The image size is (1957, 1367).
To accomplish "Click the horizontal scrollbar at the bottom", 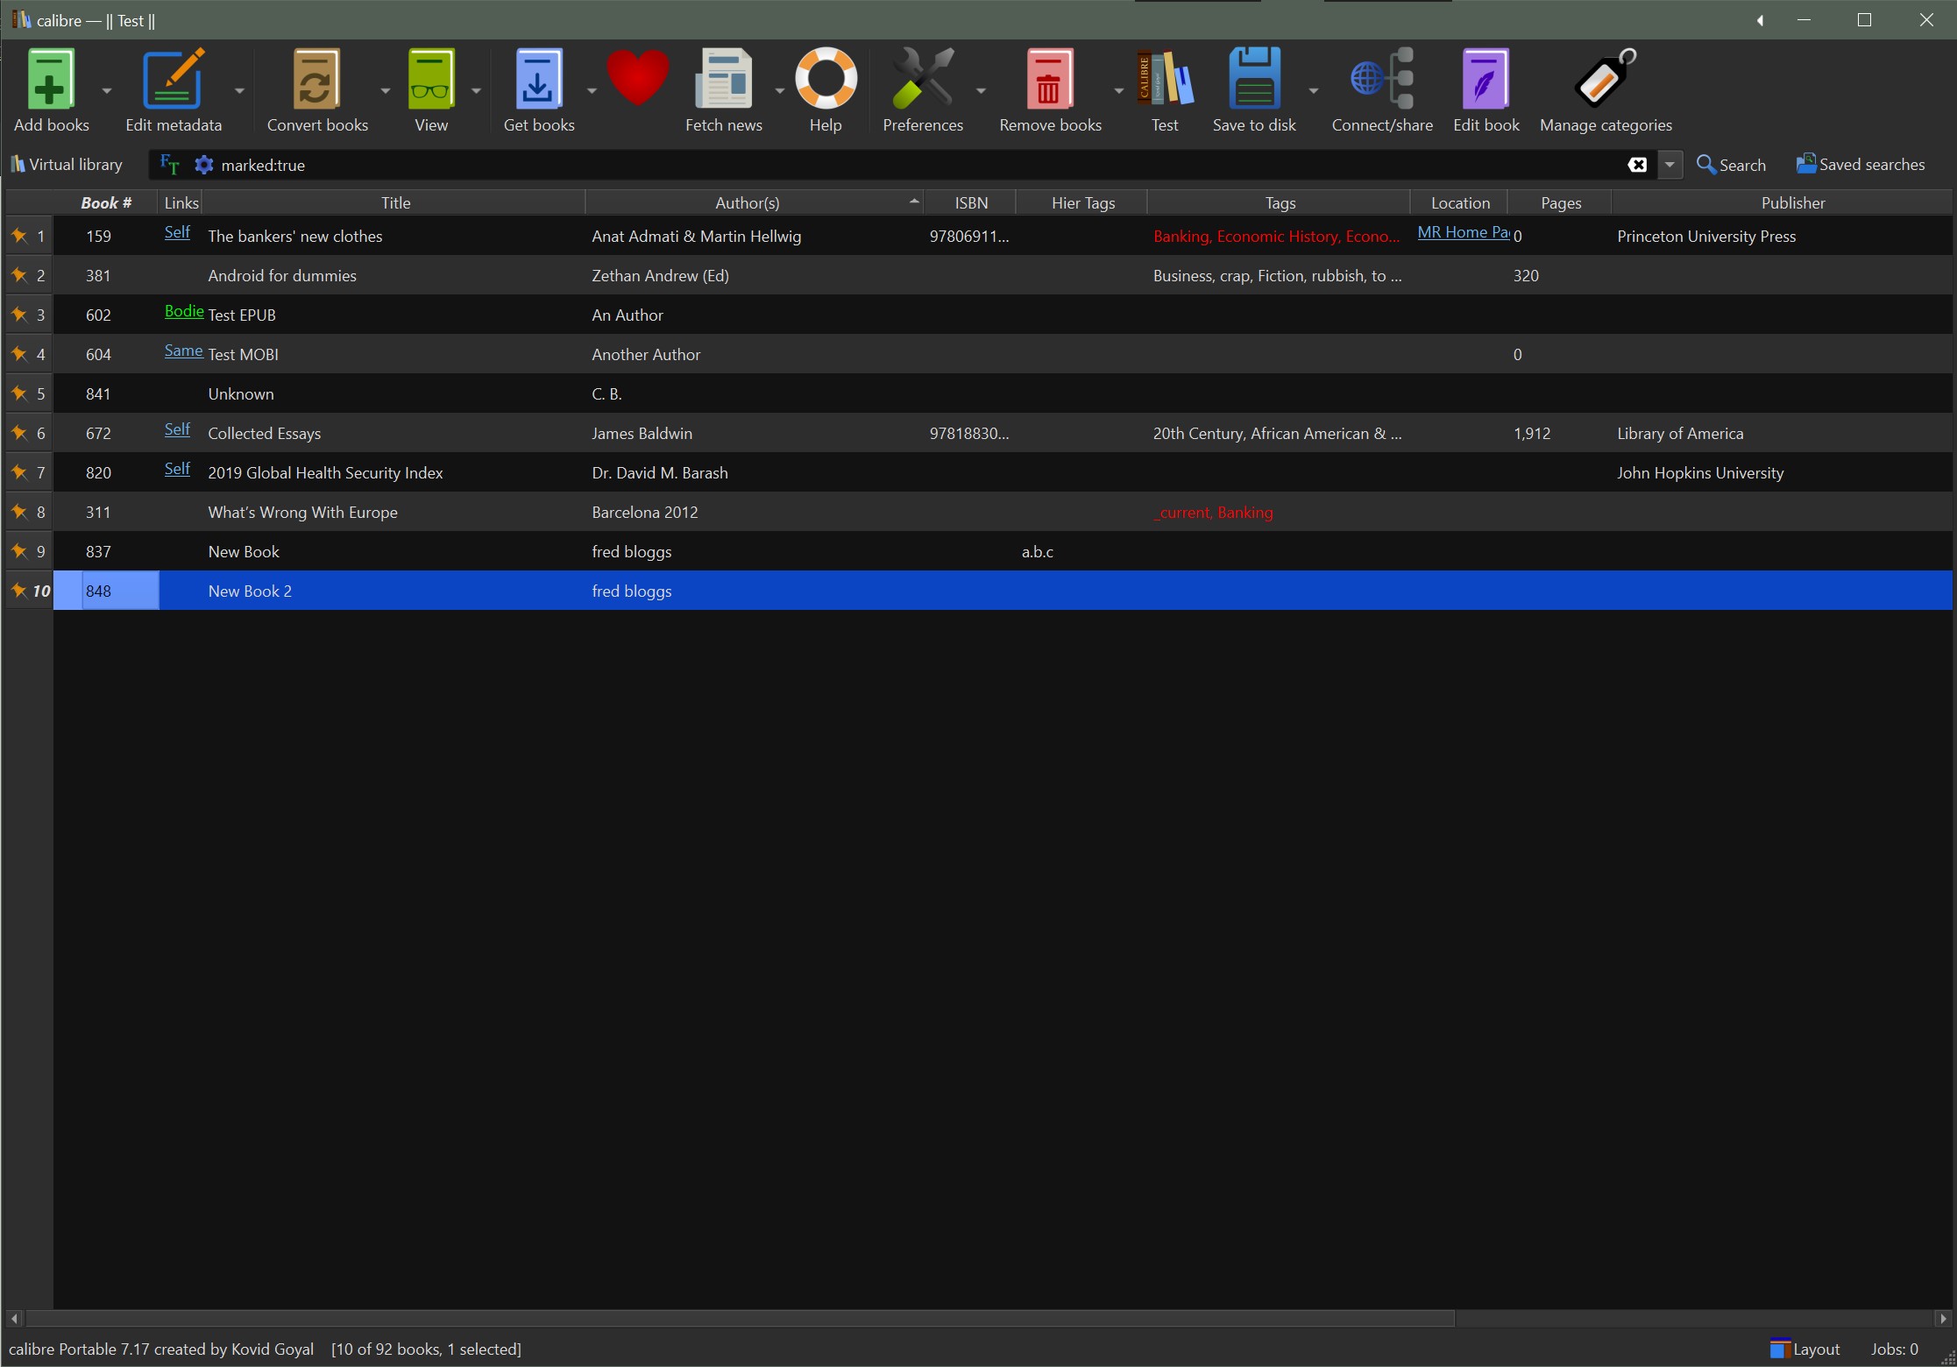I will click(x=740, y=1318).
